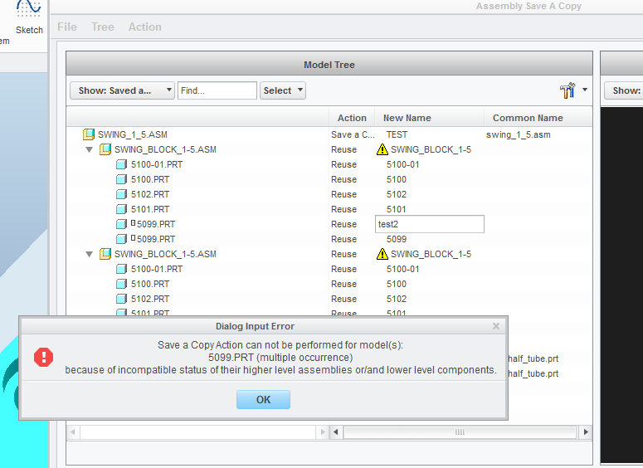Click left arrow of columns horizontal scrollbar

[336, 432]
